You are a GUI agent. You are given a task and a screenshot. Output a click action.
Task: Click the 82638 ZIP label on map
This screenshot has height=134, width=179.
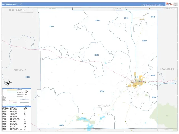[28, 77]
